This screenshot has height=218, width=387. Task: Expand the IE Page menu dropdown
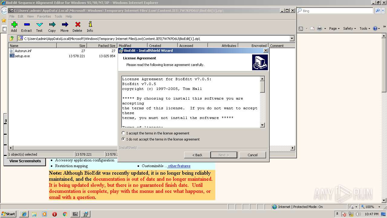tap(334, 28)
